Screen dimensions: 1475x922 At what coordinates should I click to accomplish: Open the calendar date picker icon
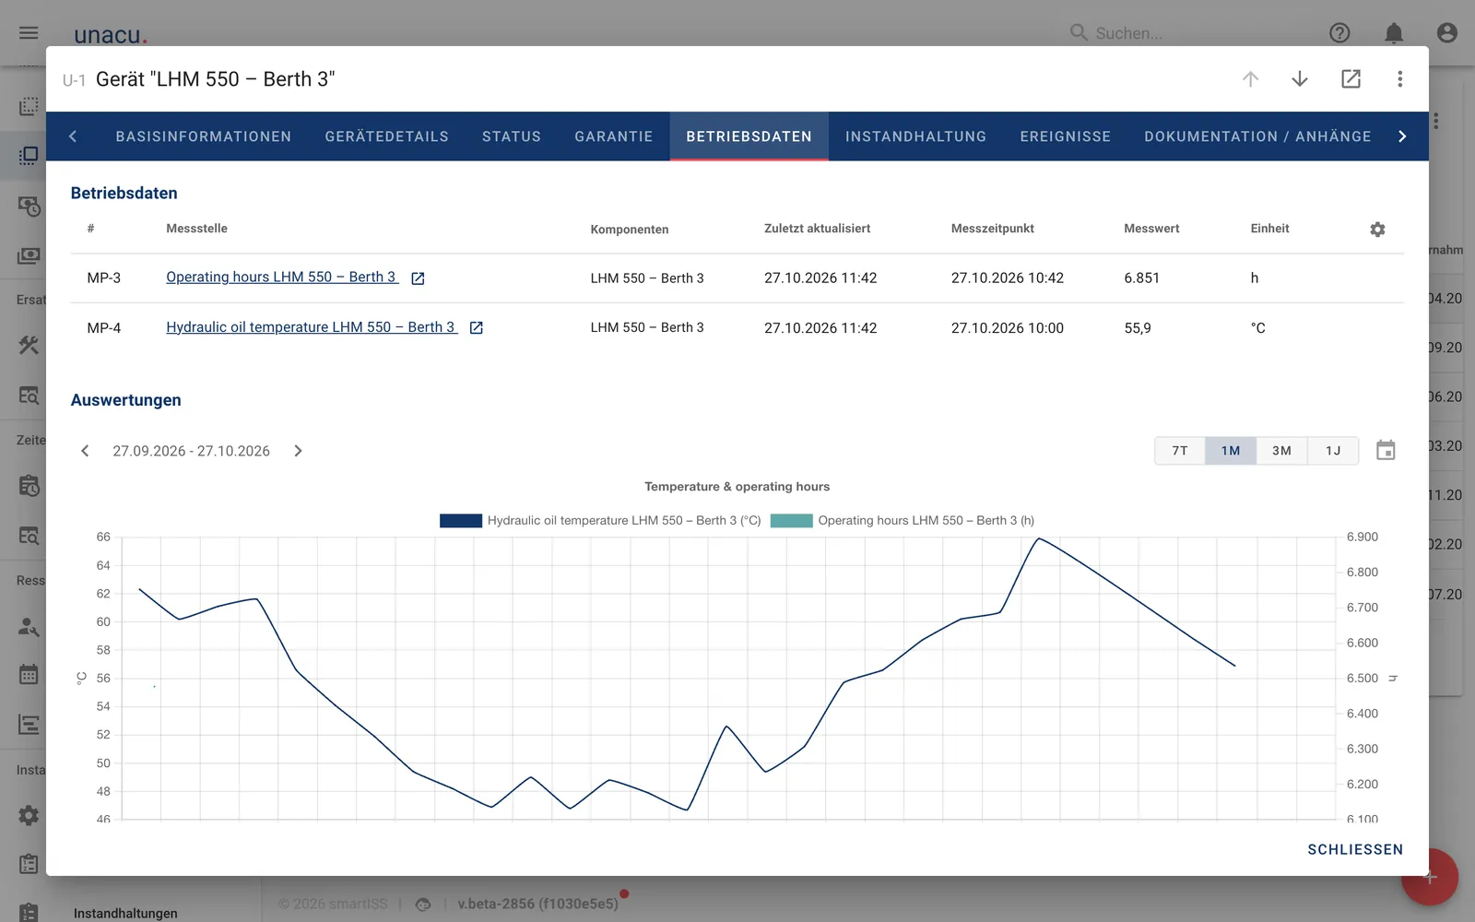coord(1386,450)
